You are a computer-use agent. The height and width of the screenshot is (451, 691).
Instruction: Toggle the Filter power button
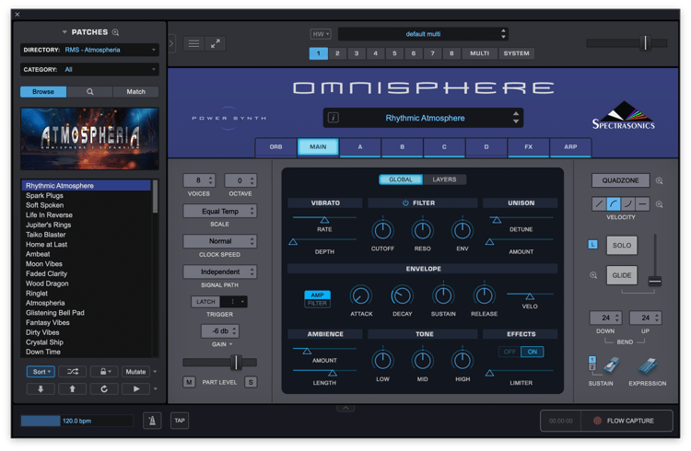[x=405, y=203]
